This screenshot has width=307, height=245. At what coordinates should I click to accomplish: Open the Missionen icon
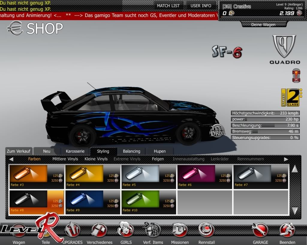pyautogui.click(x=180, y=230)
